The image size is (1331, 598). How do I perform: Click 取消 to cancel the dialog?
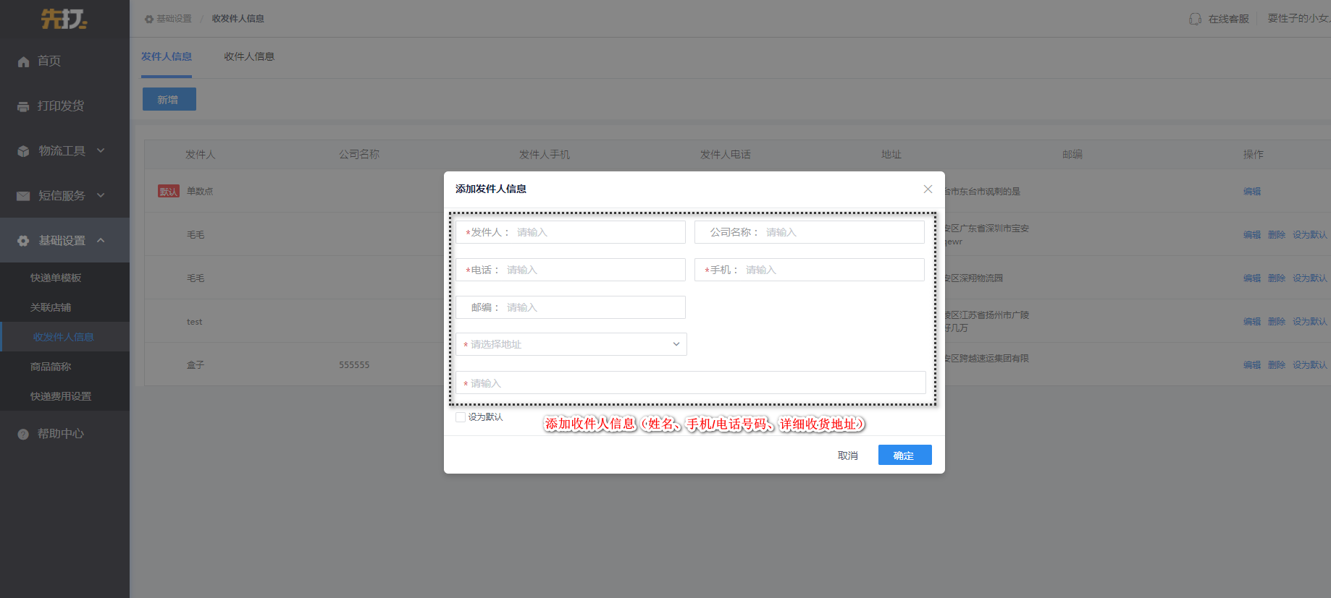pyautogui.click(x=847, y=456)
